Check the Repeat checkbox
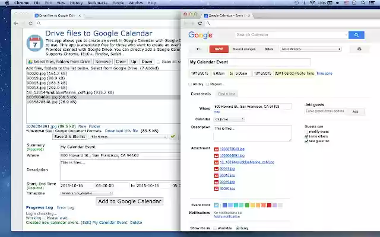The image size is (380, 237). pyautogui.click(x=207, y=84)
